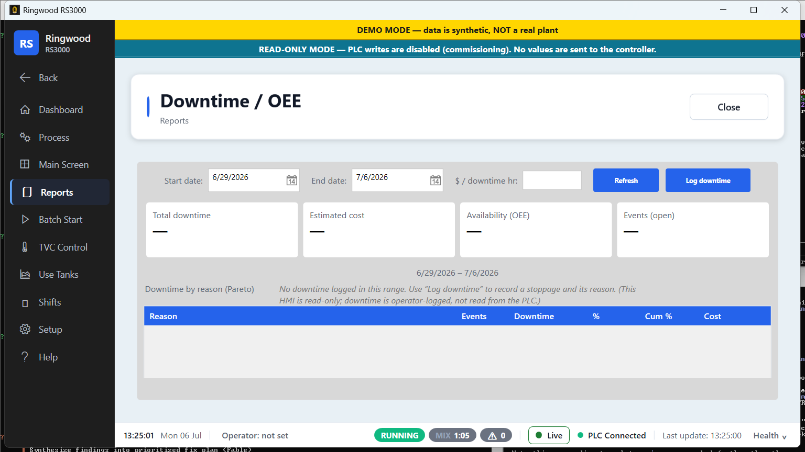This screenshot has height=452, width=805.
Task: Open the Process menu item
Action: coord(60,138)
